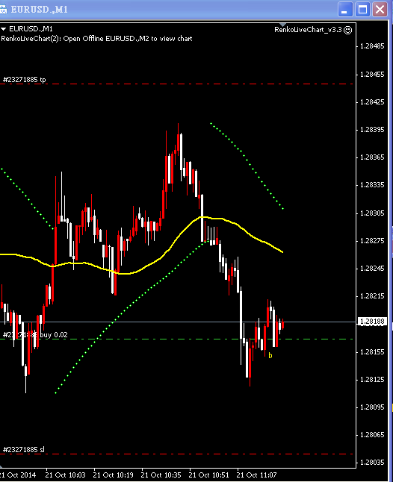
Task: Click the 21 Oct 10:35 time label
Action: 161,475
